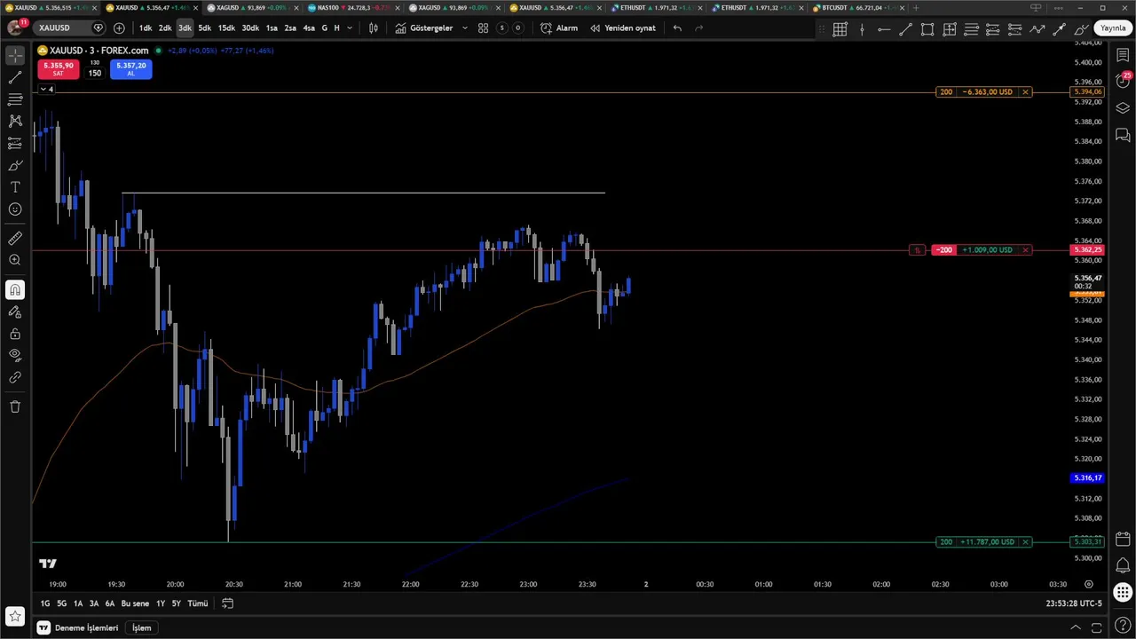Click the Yayınla publish button
Image resolution: width=1136 pixels, height=639 pixels.
1113,28
